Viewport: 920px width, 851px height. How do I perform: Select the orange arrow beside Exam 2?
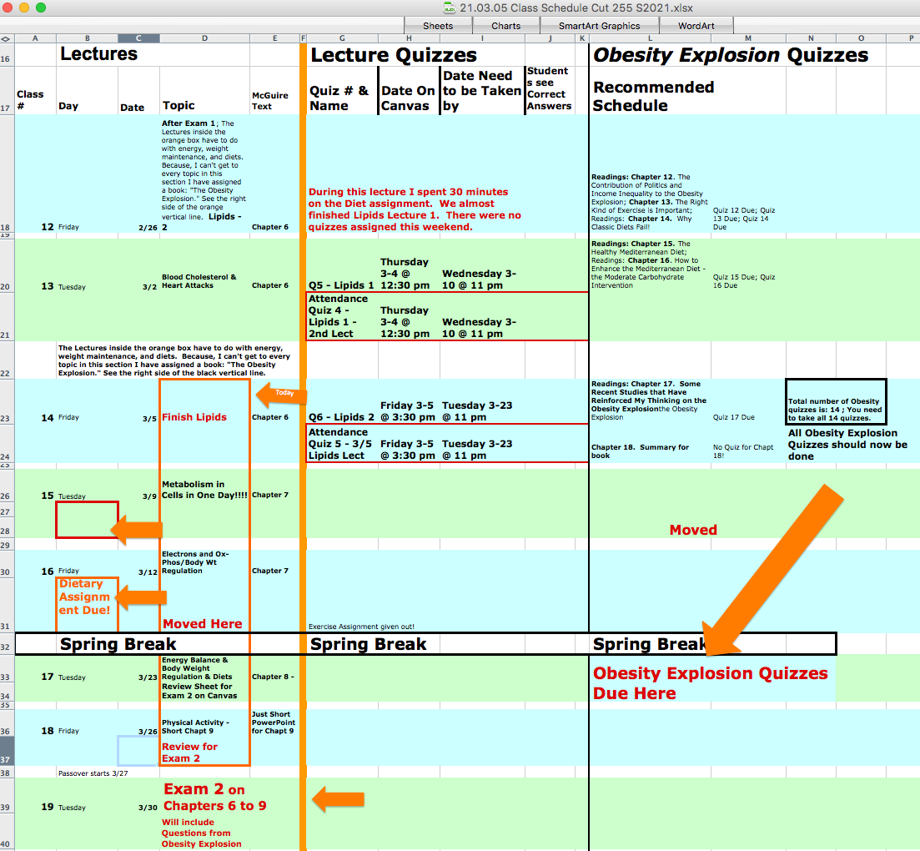[338, 799]
